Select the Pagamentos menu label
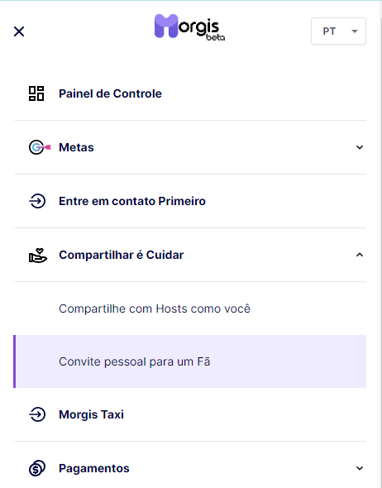This screenshot has width=382, height=488. point(94,468)
